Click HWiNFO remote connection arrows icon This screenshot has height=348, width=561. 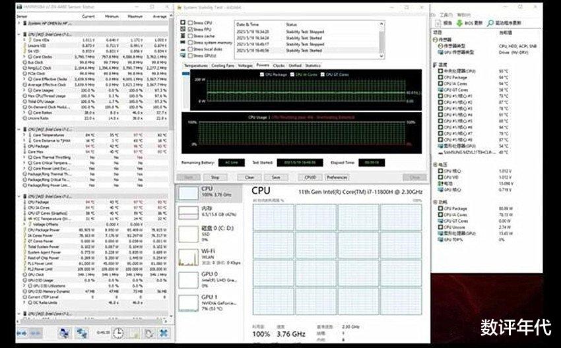(82, 333)
